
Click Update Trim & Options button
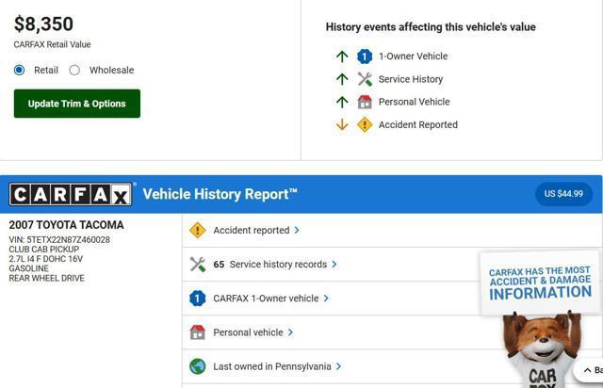(x=77, y=104)
